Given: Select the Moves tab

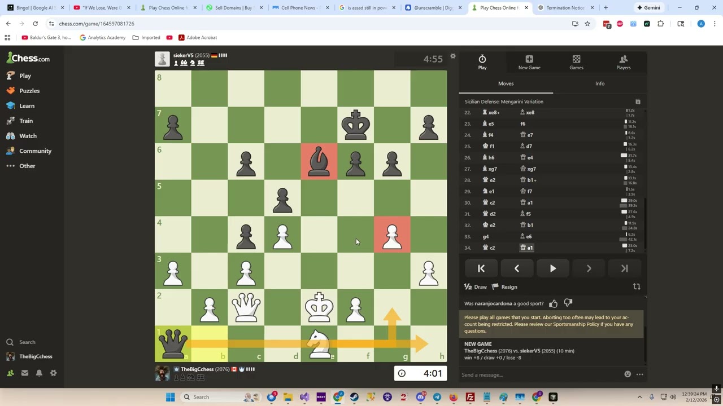Looking at the screenshot, I should (x=506, y=83).
